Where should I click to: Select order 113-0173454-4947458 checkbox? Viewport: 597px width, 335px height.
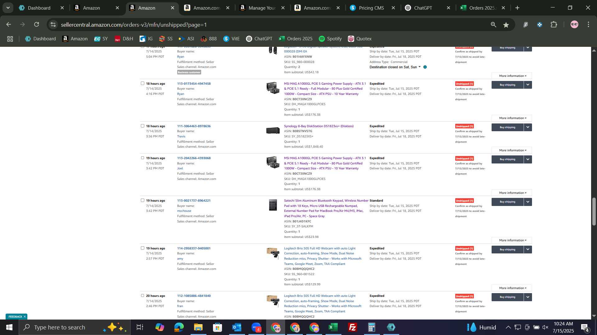point(142,83)
